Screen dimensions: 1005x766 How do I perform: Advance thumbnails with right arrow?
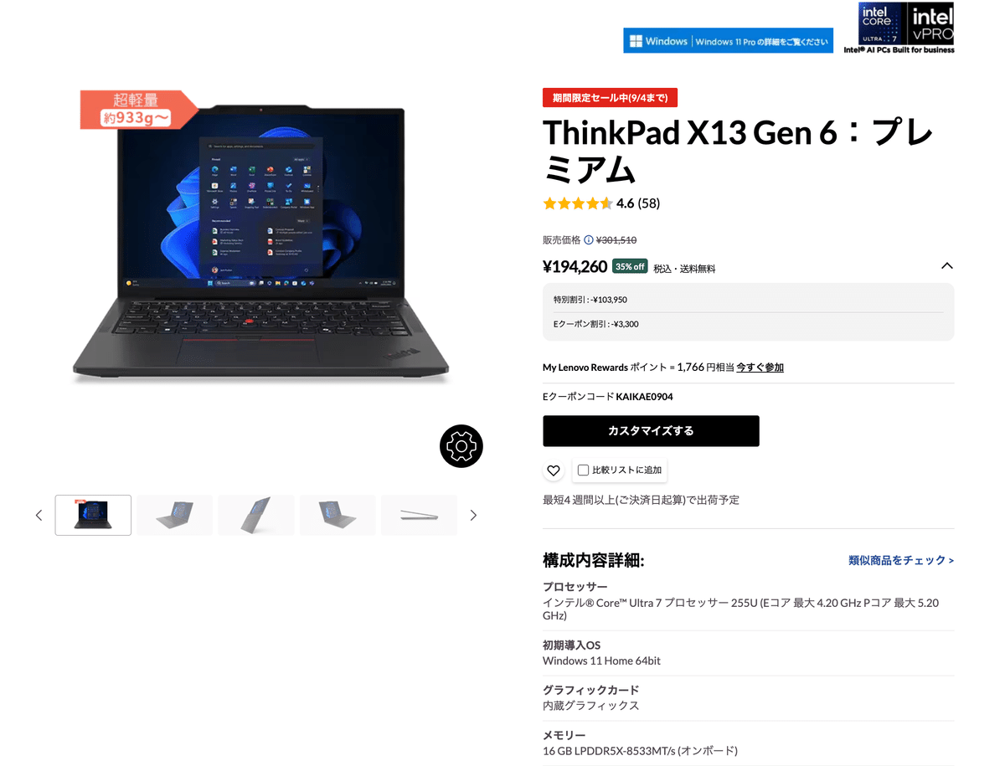473,515
